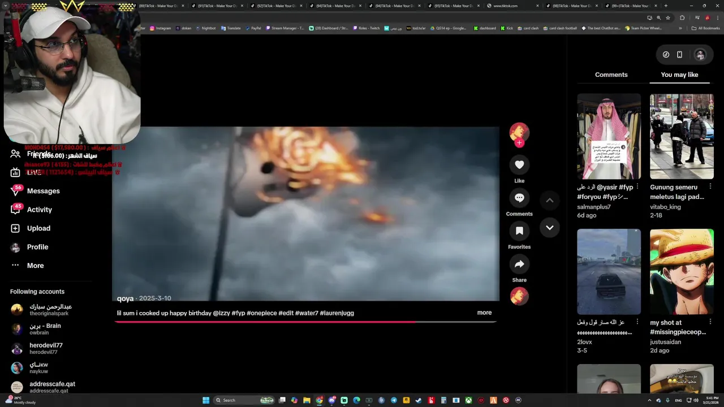This screenshot has height=407, width=724.
Task: Open the Luffy anime video thumbnail
Action: (682, 272)
